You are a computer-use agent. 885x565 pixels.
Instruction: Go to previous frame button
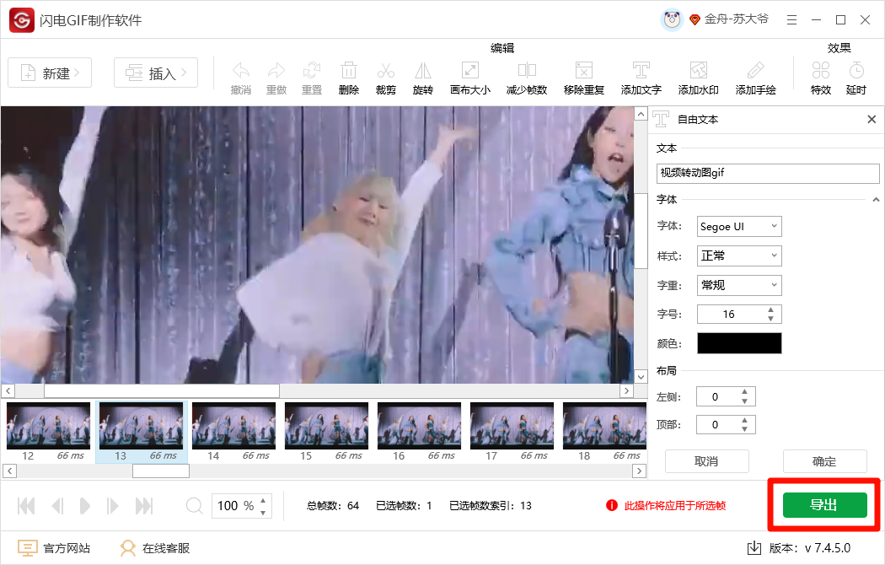pyautogui.click(x=57, y=506)
